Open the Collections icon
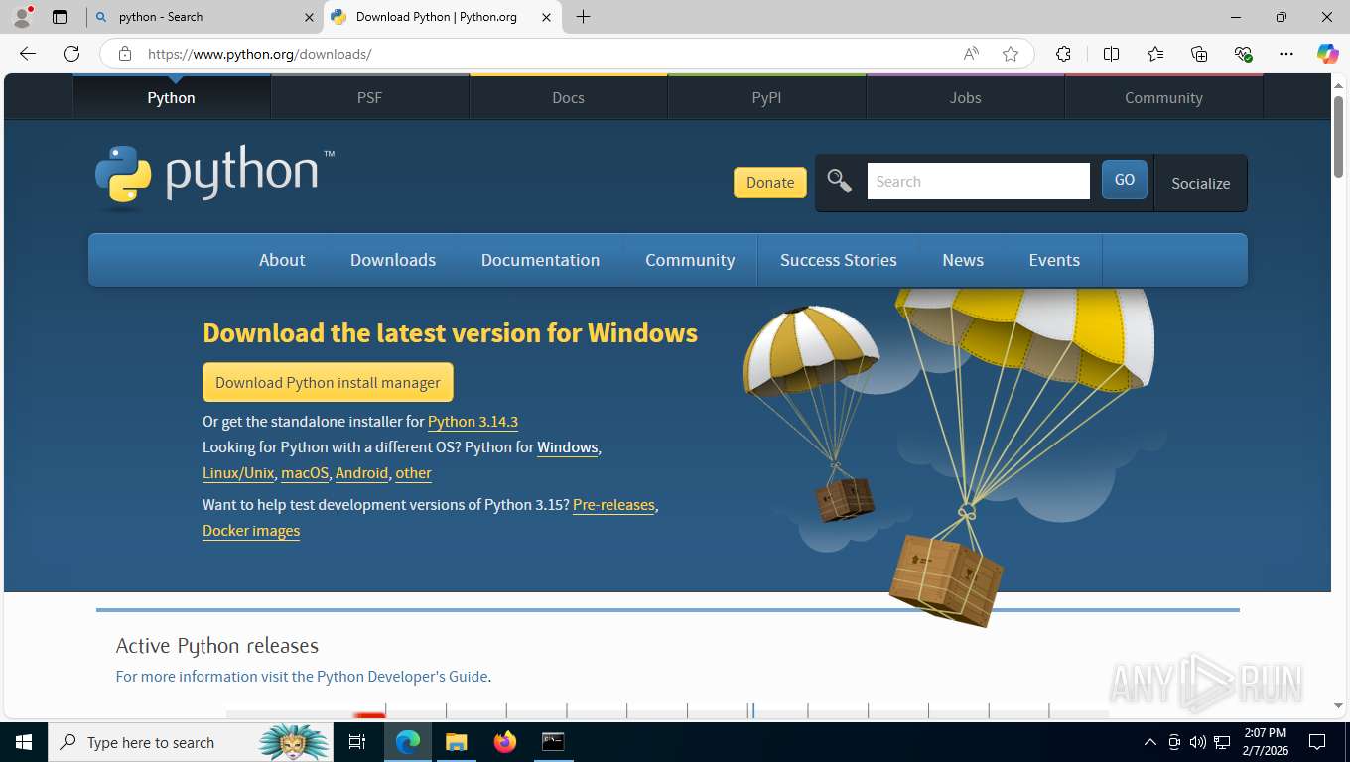 coord(1199,54)
